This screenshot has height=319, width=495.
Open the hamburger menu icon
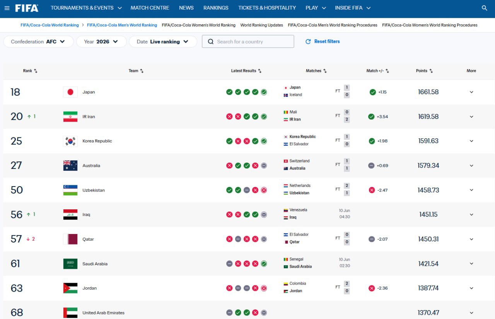7,8
